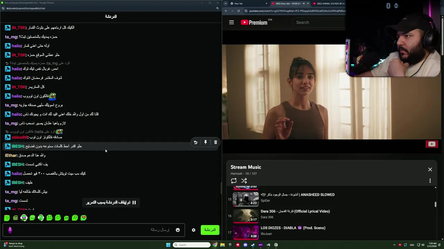Click the playlist panel scrollbar thumb

[435, 204]
